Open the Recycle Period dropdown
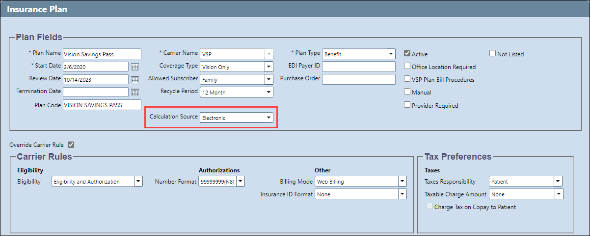This screenshot has width=590, height=236. click(237, 92)
